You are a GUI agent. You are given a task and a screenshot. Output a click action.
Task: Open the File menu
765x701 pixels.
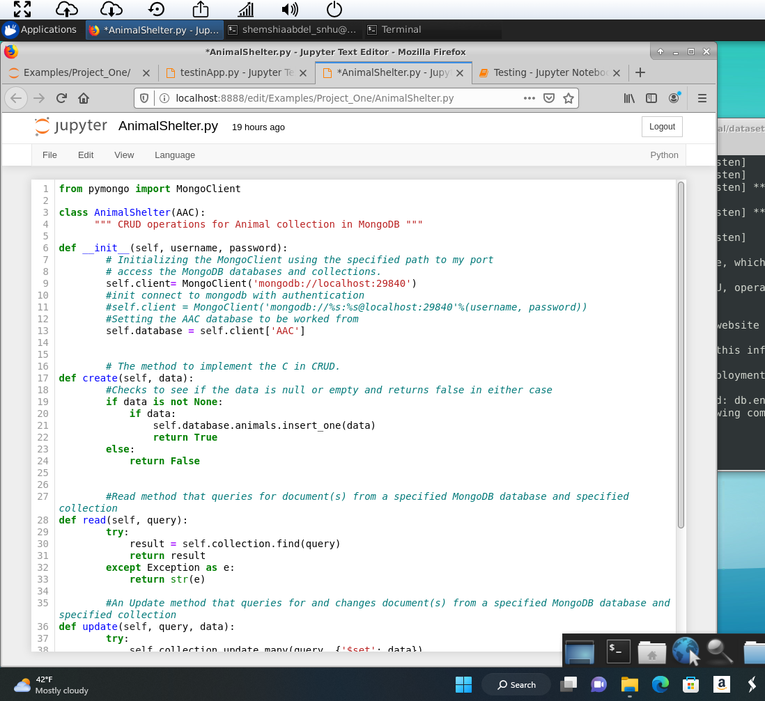[49, 155]
